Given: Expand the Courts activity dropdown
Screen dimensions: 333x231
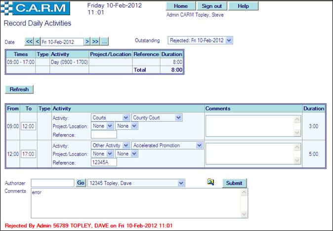Looking at the screenshot, I should 110,117.
